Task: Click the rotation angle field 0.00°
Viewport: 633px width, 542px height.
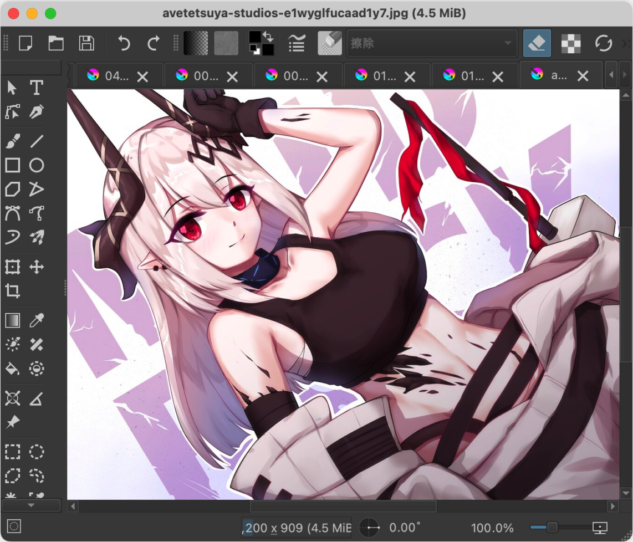Action: pyautogui.click(x=405, y=528)
